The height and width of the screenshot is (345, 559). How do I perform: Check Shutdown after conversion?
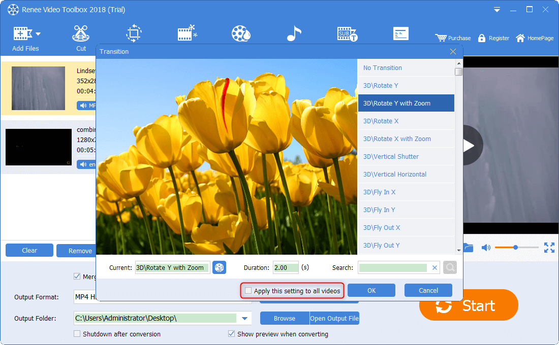pos(77,334)
